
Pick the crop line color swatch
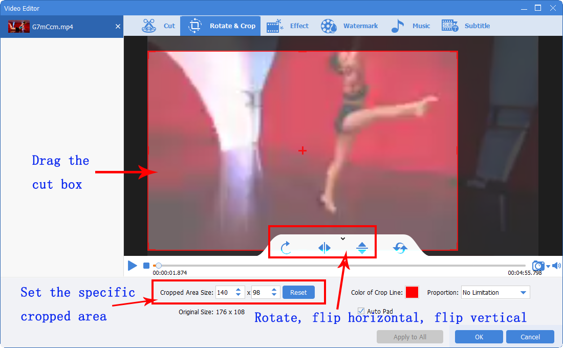(x=412, y=293)
